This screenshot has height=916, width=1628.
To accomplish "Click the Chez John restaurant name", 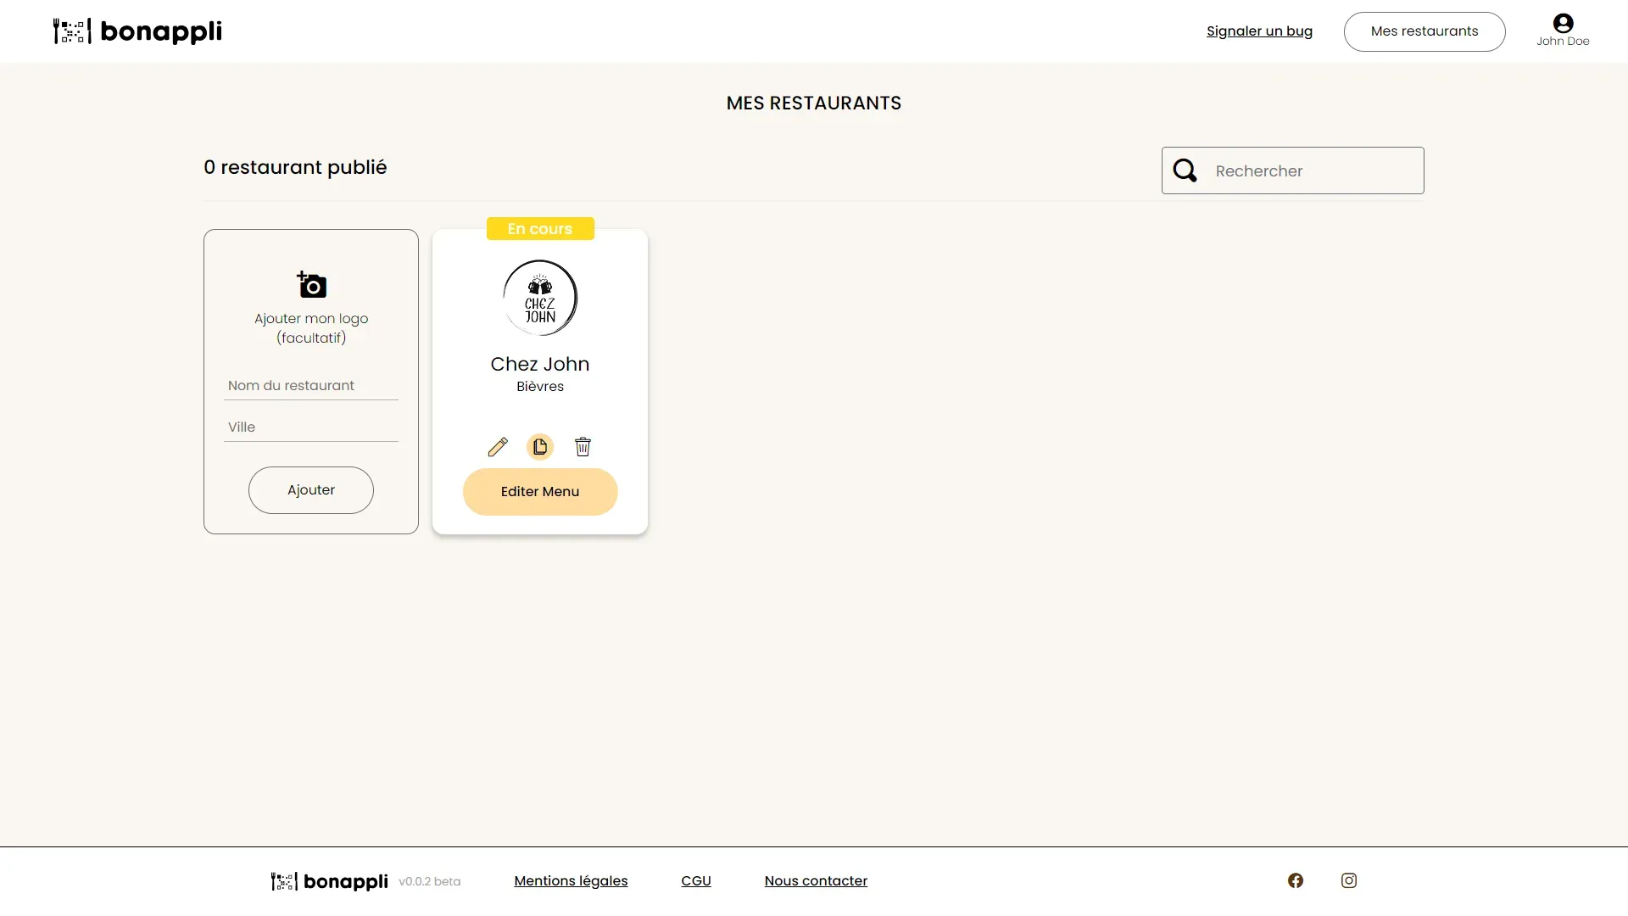I will 540,364.
